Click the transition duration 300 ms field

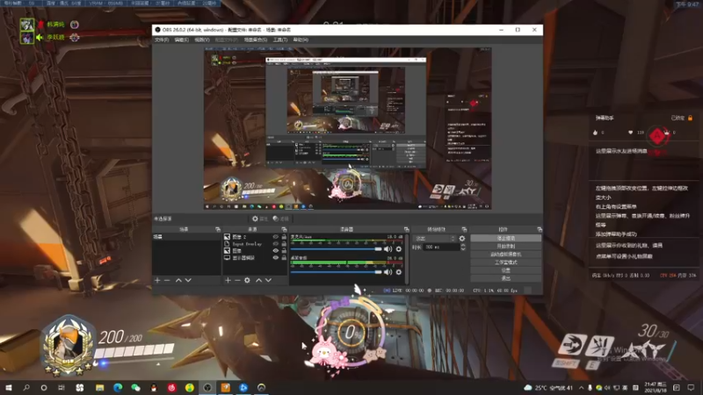tap(442, 248)
